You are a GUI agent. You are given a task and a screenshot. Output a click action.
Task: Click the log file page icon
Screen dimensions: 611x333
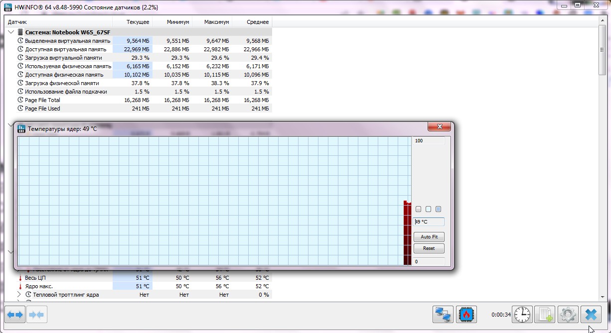point(545,315)
